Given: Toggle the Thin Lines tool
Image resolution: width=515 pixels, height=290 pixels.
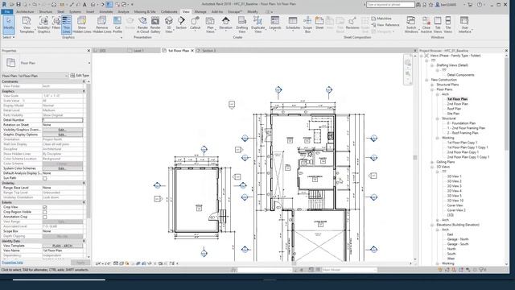Looking at the screenshot, I should click(66, 25).
